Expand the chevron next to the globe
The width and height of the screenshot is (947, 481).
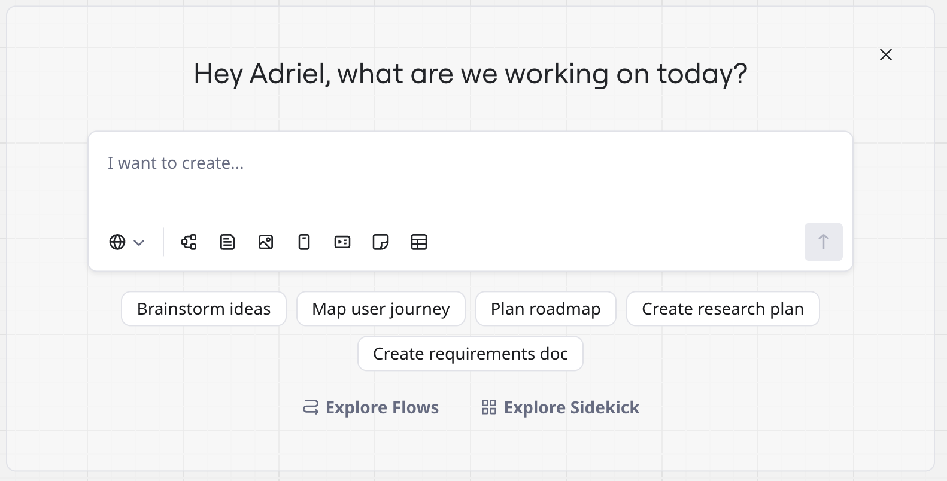(139, 243)
